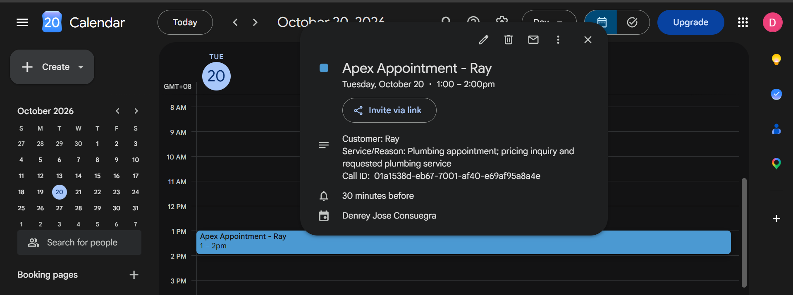
Task: Select November 4 in mini calendar
Action: 79,224
